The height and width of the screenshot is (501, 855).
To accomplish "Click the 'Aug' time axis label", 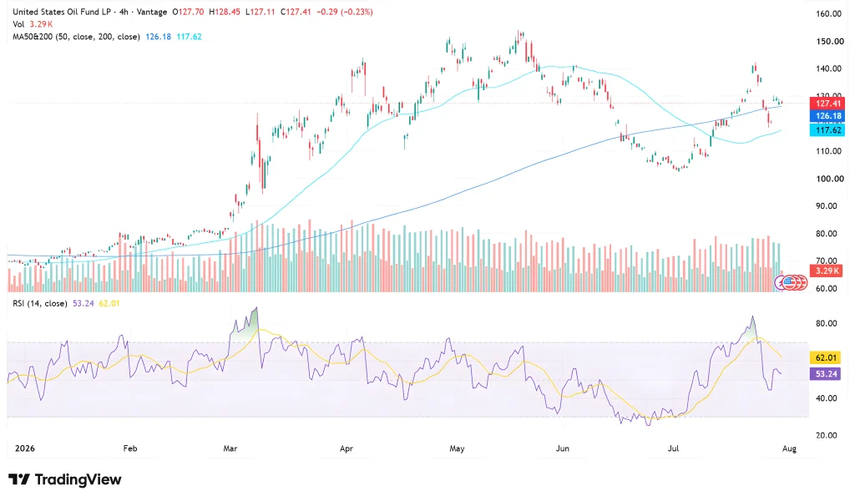I will coord(789,448).
